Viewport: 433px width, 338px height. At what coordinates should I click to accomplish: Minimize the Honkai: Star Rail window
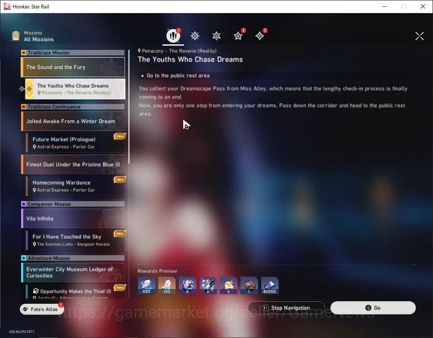[x=384, y=6]
